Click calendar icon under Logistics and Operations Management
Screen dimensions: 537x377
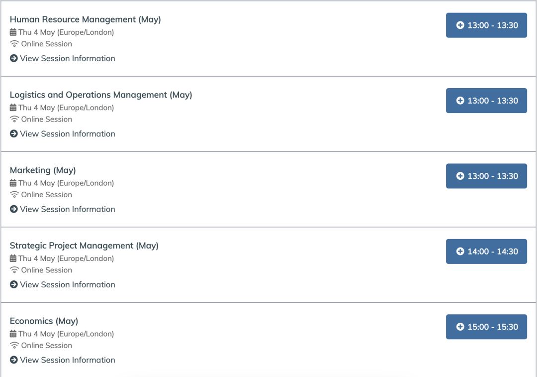coord(13,108)
